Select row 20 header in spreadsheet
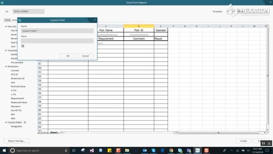The image size is (273, 154). coord(40,110)
